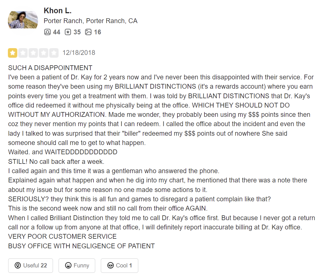Select the review date 12/18/2018

coord(79,53)
